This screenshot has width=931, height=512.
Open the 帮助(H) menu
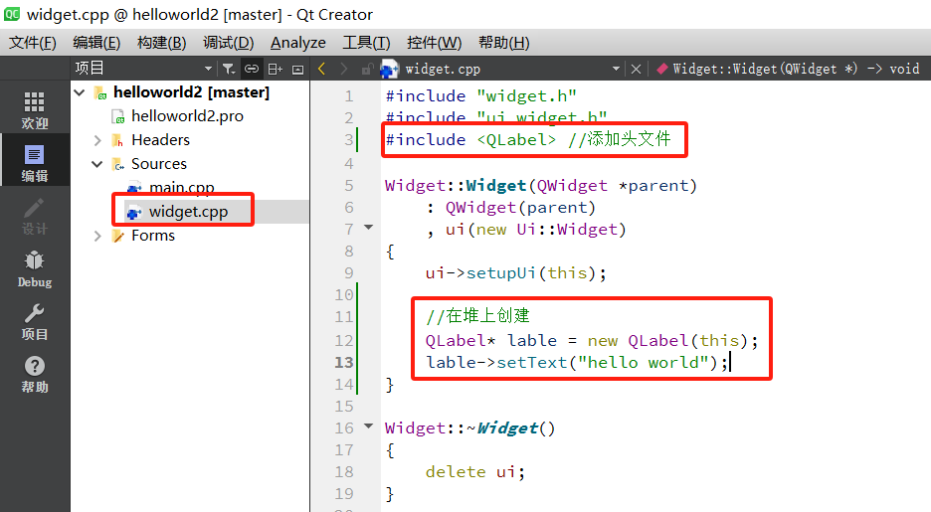503,43
